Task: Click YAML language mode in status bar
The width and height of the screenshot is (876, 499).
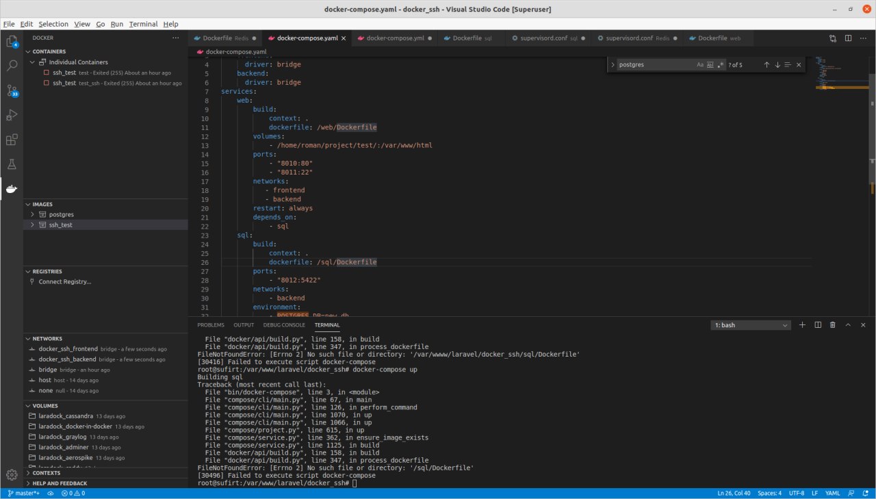Action: point(833,494)
